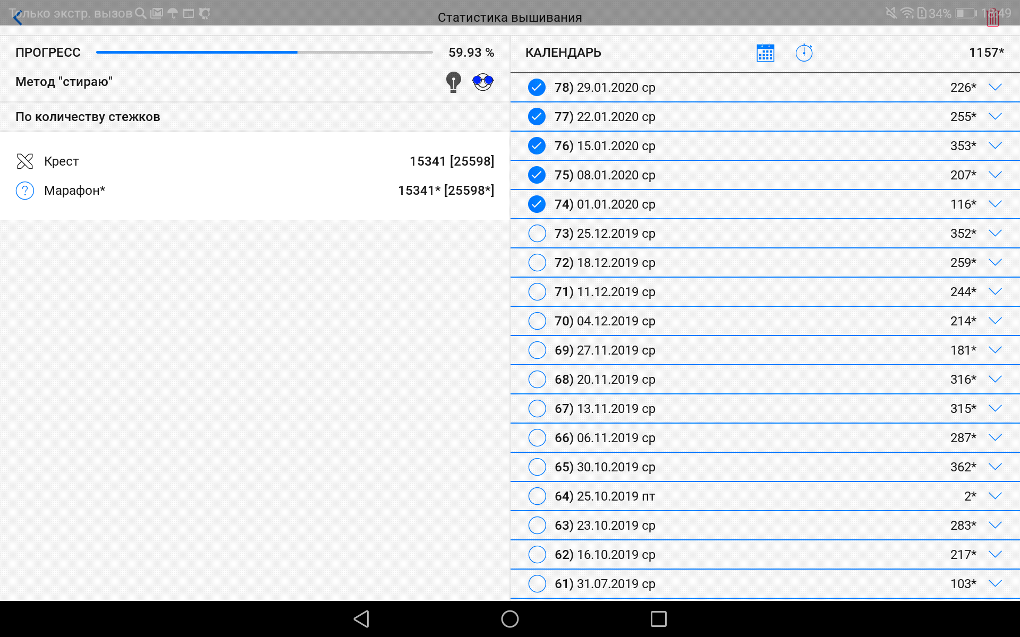Tap the red trash delete icon
1020x637 pixels.
pos(992,18)
